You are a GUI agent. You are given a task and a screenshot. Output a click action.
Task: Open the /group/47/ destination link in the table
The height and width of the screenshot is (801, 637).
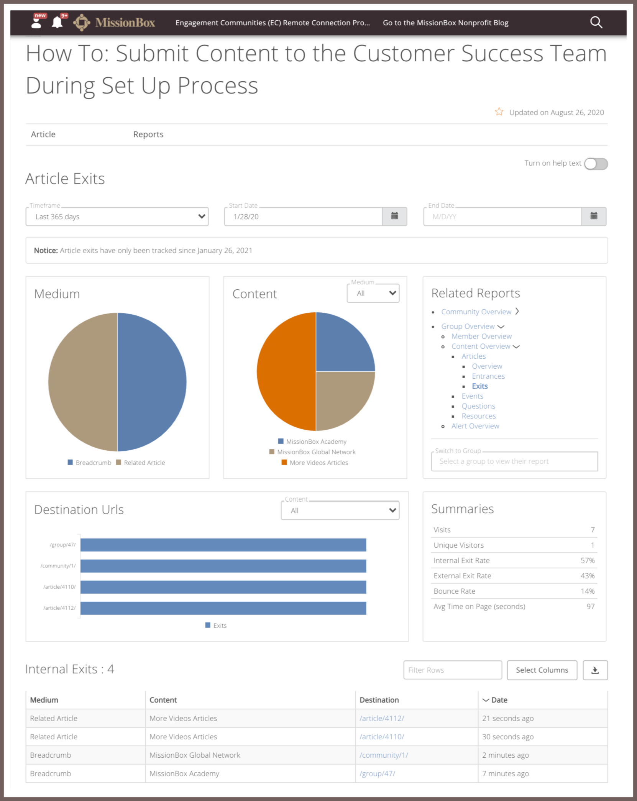(377, 773)
